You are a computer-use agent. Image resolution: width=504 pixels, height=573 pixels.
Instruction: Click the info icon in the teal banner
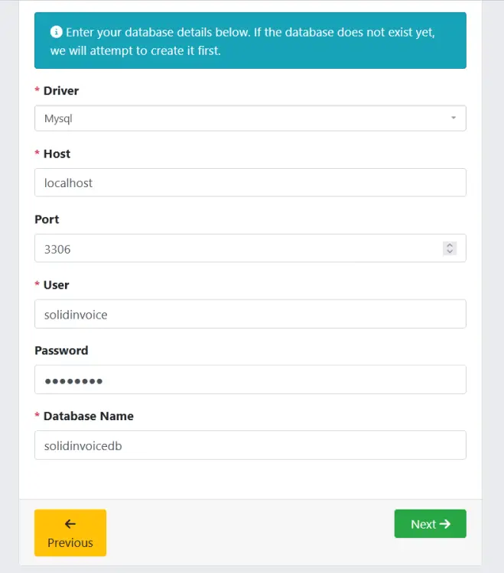pyautogui.click(x=57, y=32)
